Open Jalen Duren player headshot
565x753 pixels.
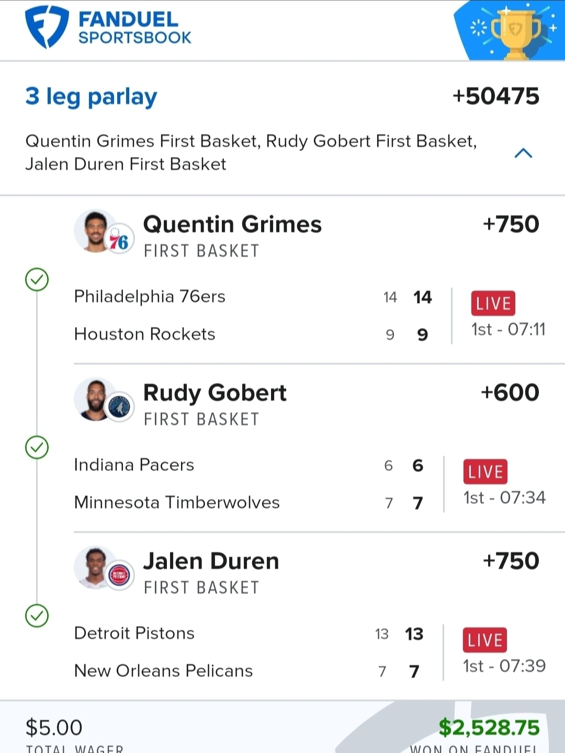tap(95, 567)
